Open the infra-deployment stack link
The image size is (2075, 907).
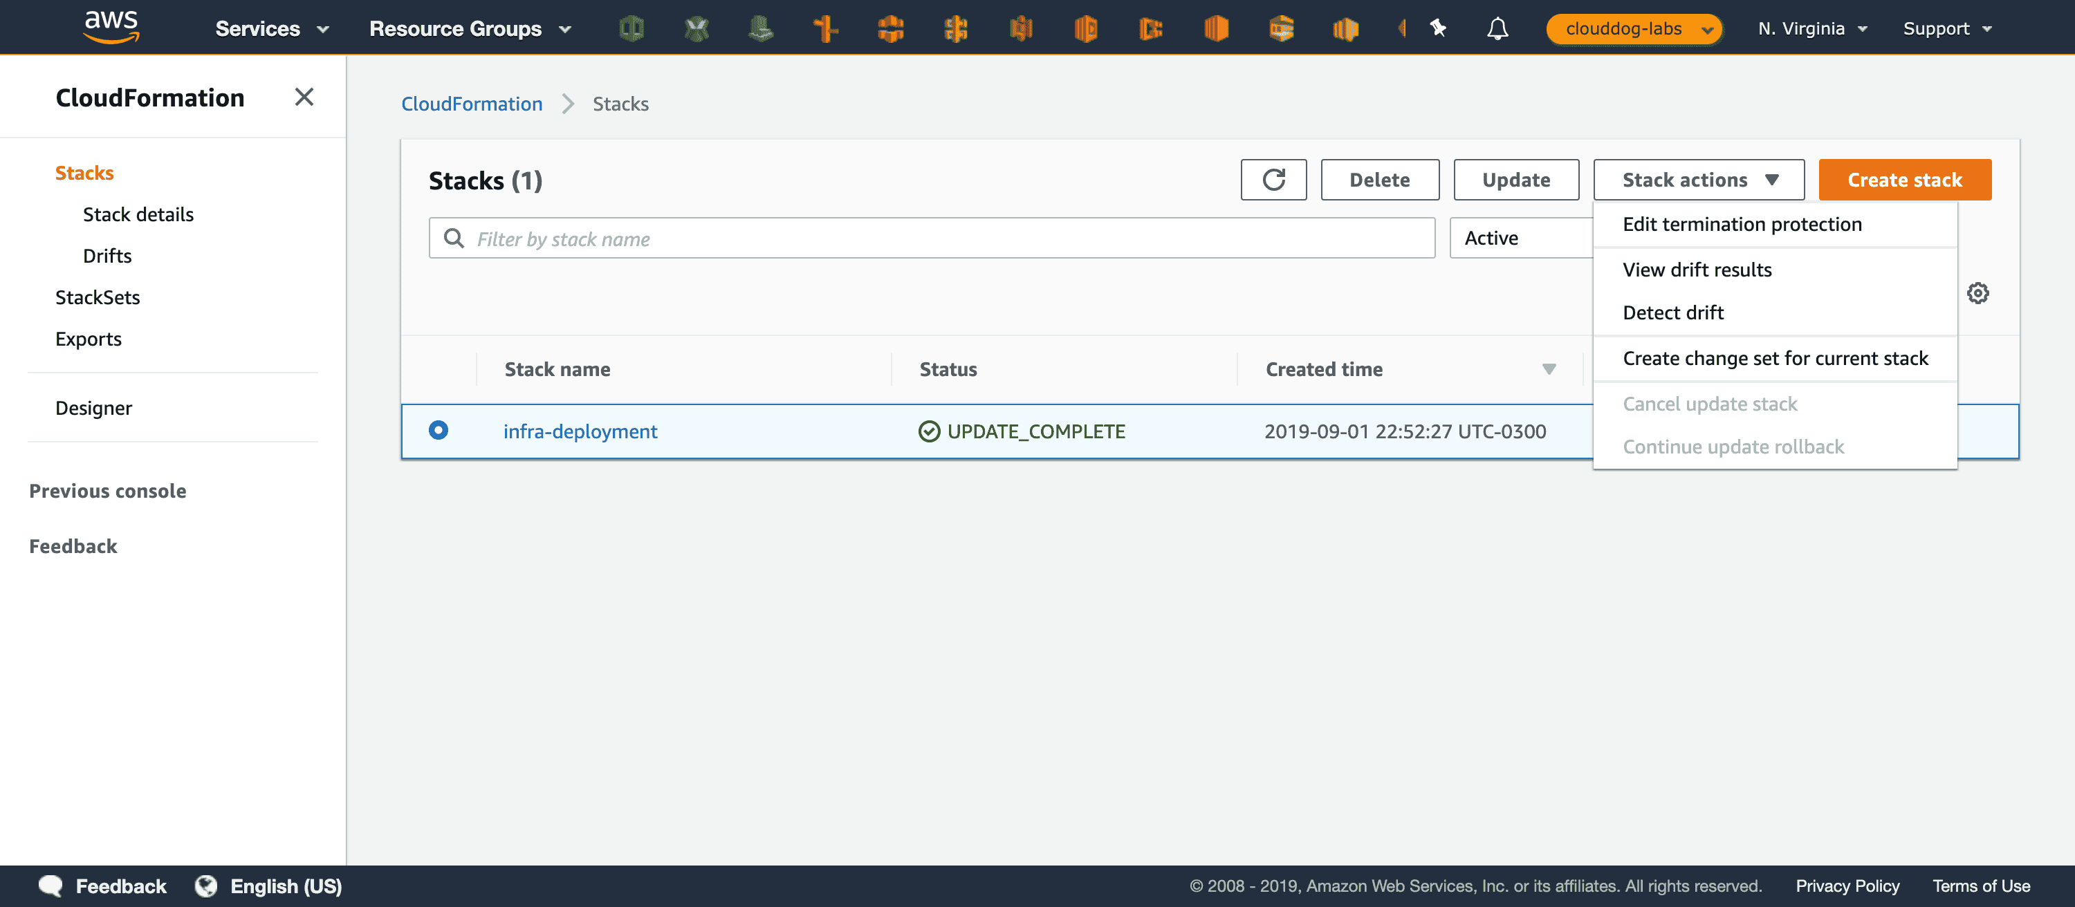pos(580,431)
